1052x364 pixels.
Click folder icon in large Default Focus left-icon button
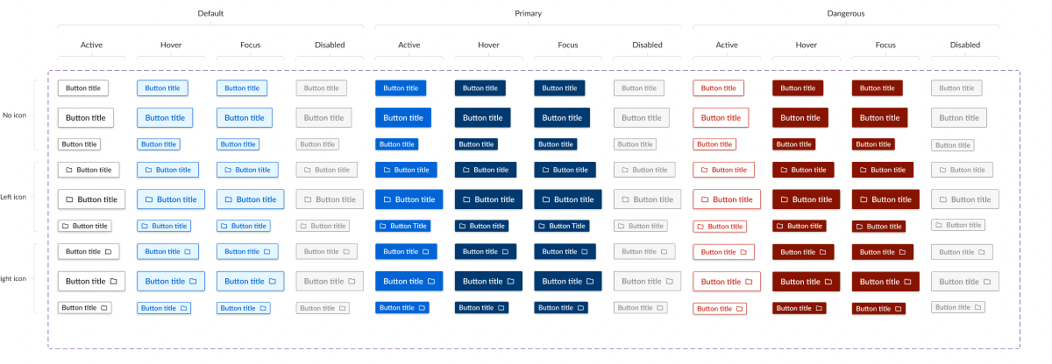point(229,199)
